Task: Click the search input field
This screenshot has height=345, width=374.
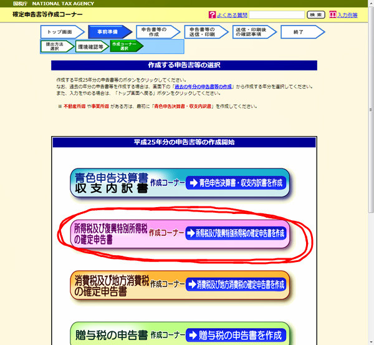Action: coord(277,15)
